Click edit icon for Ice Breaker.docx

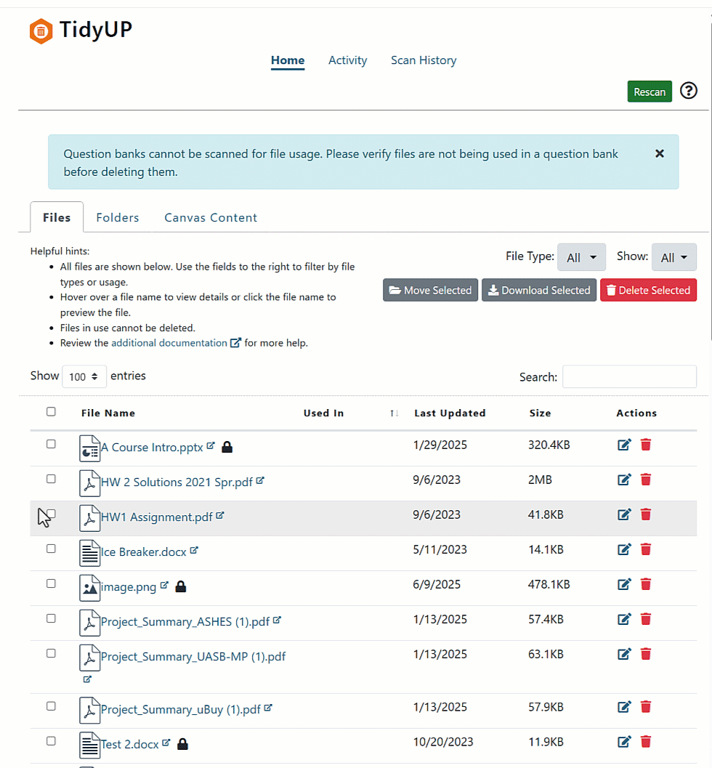click(x=624, y=549)
